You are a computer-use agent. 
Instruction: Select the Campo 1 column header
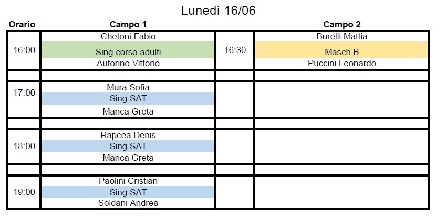[x=128, y=25]
